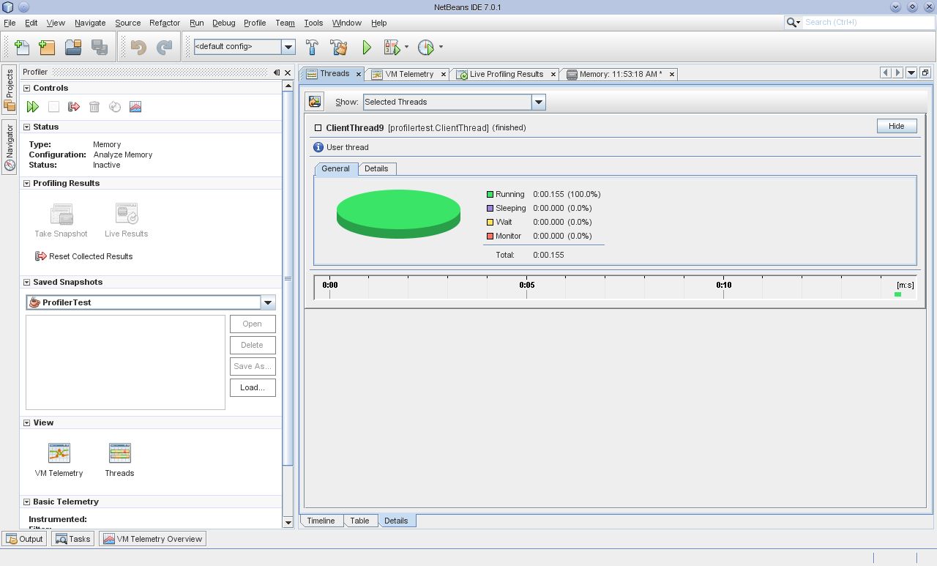
Task: Build the project with the hammer icon
Action: tap(312, 47)
